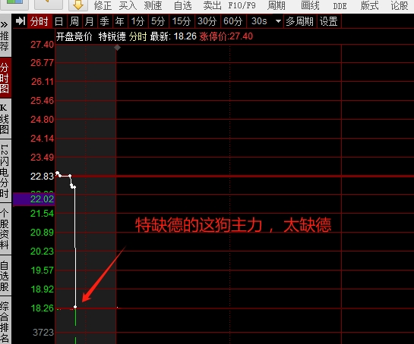This screenshot has width=414, height=344.
Task: Select the 30s timeframe tab
Action: 259,21
